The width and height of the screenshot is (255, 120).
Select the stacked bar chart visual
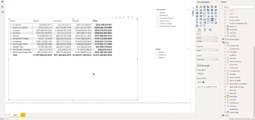coord(197,7)
